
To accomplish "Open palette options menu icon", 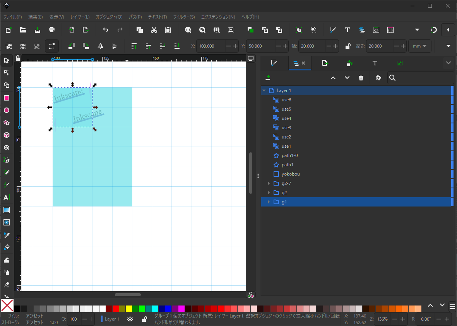I will click(452, 307).
